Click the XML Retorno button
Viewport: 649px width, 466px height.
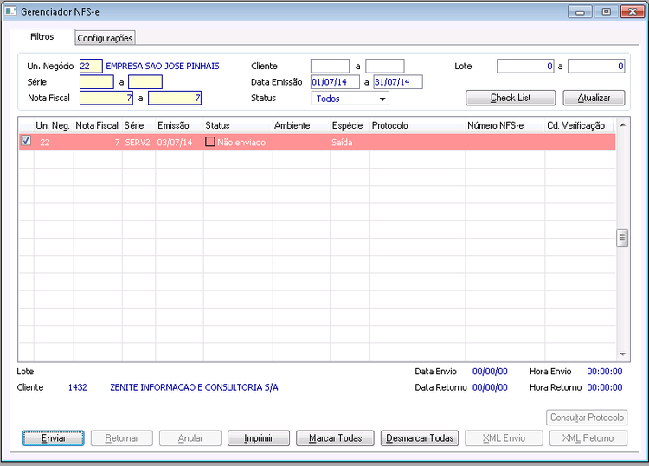point(588,438)
